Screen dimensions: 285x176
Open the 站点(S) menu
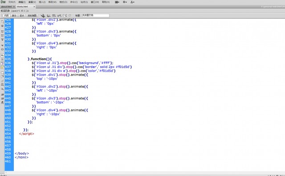[84, 2]
